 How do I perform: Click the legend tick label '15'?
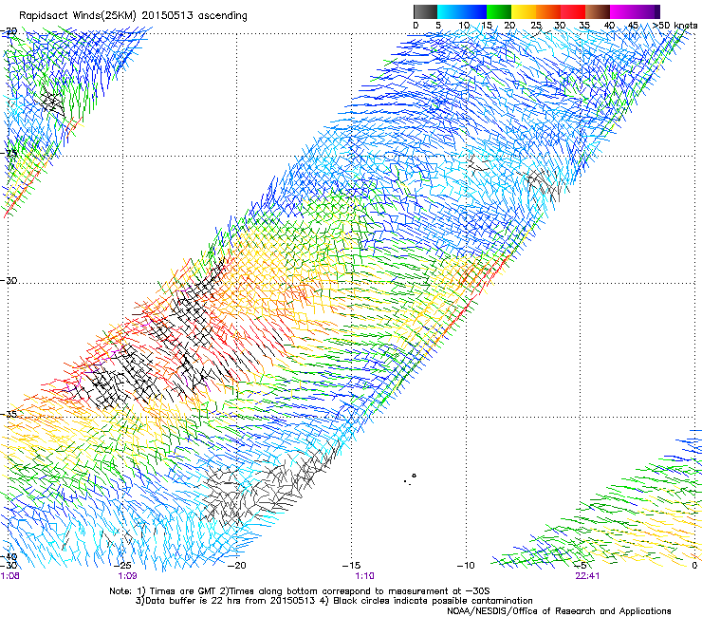pyautogui.click(x=487, y=26)
